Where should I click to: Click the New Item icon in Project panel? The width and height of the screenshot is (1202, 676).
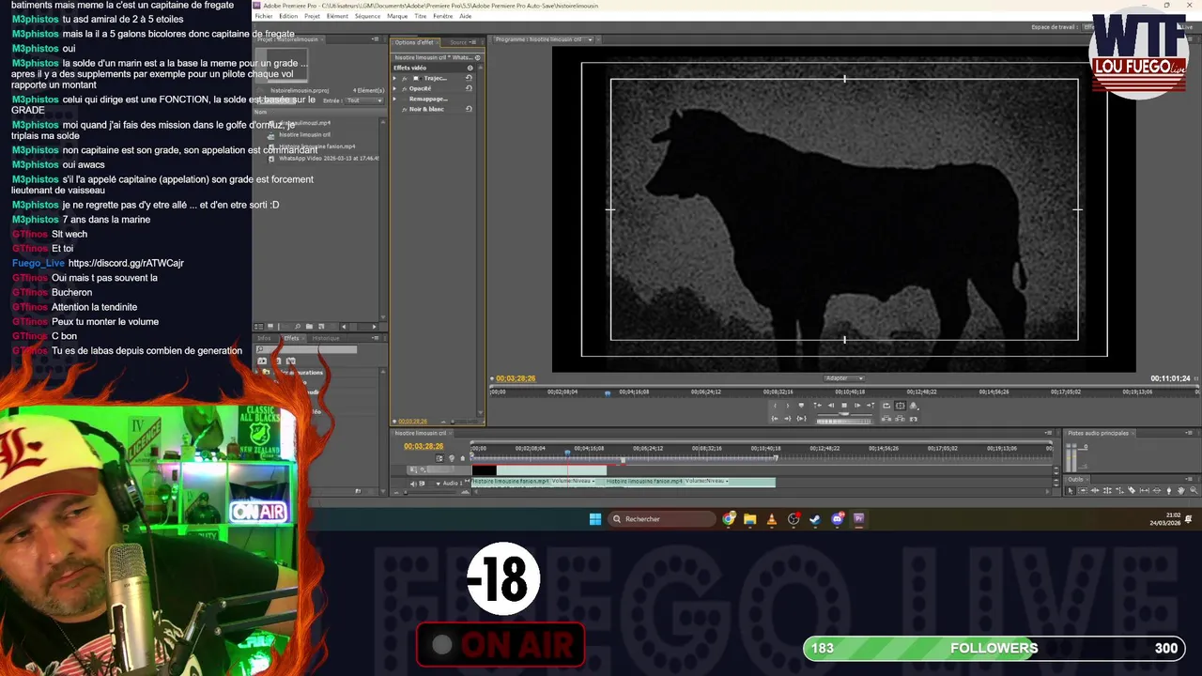321,327
